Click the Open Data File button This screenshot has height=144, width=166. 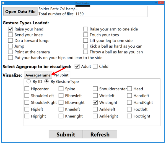(x=20, y=12)
